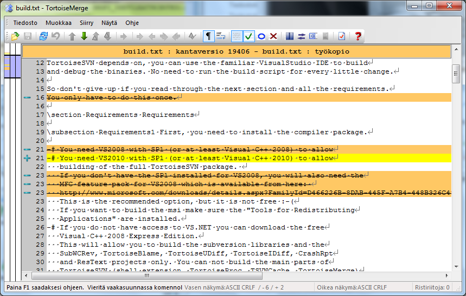Jump to next difference with green down arrow

point(84,36)
